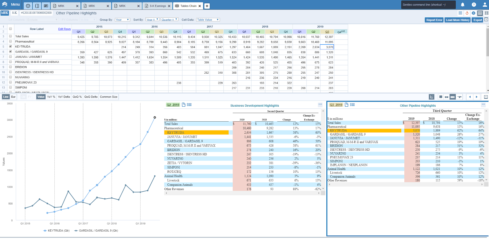The height and width of the screenshot is (239, 489).
Task: Open the user profile icon
Action: [485, 5]
